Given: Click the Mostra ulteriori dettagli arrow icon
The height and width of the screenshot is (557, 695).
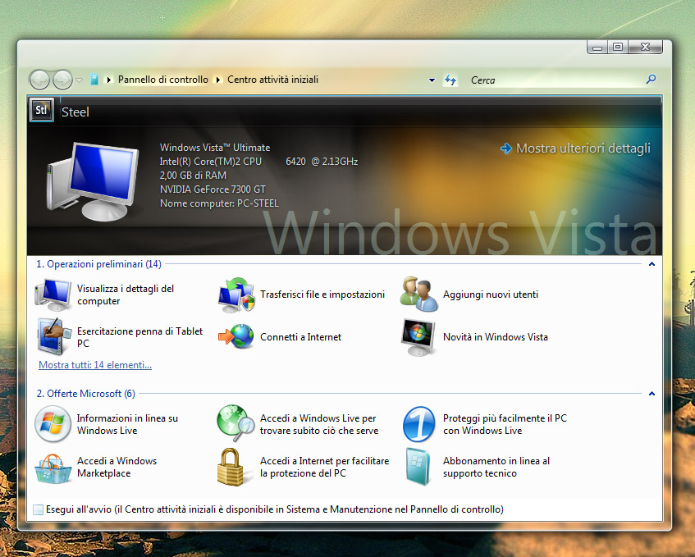Looking at the screenshot, I should pos(505,148).
